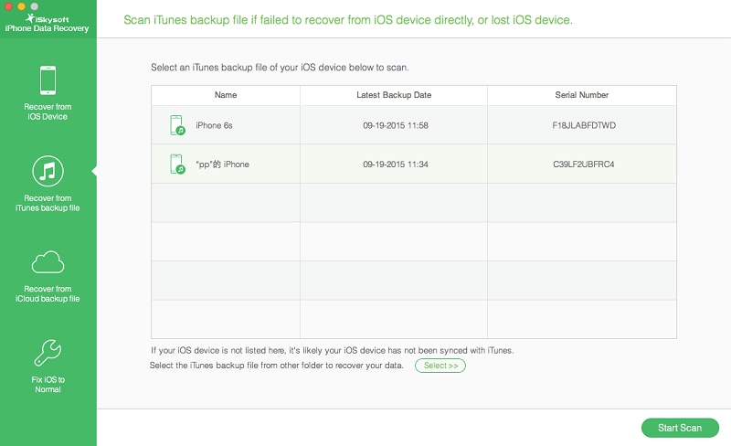Click the phone icon for Recover from iOS Device
The width and height of the screenshot is (731, 446).
48,80
